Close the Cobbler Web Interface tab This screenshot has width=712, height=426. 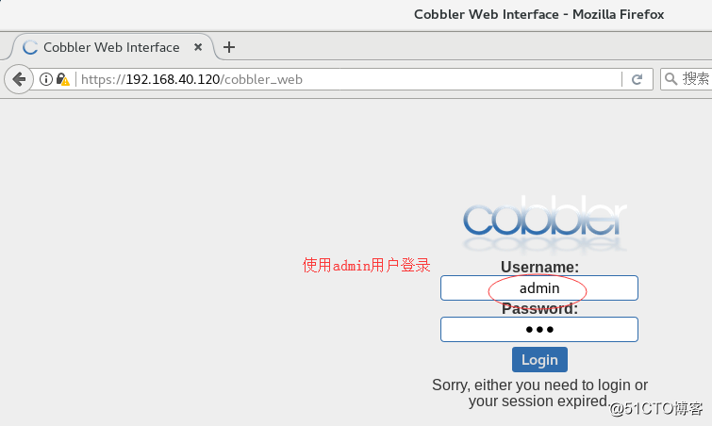[x=198, y=47]
